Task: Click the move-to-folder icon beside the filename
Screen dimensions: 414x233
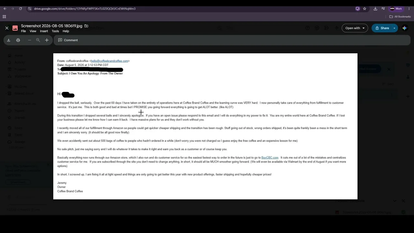Action: pyautogui.click(x=86, y=26)
